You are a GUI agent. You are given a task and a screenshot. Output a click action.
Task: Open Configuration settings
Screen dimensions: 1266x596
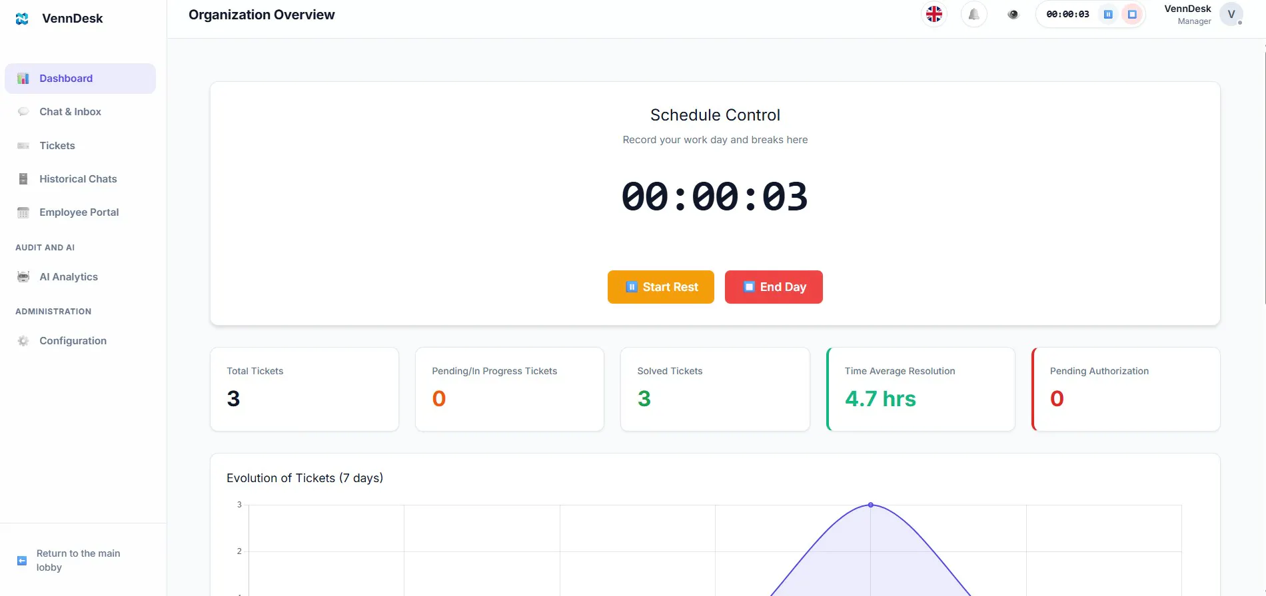pyautogui.click(x=80, y=341)
